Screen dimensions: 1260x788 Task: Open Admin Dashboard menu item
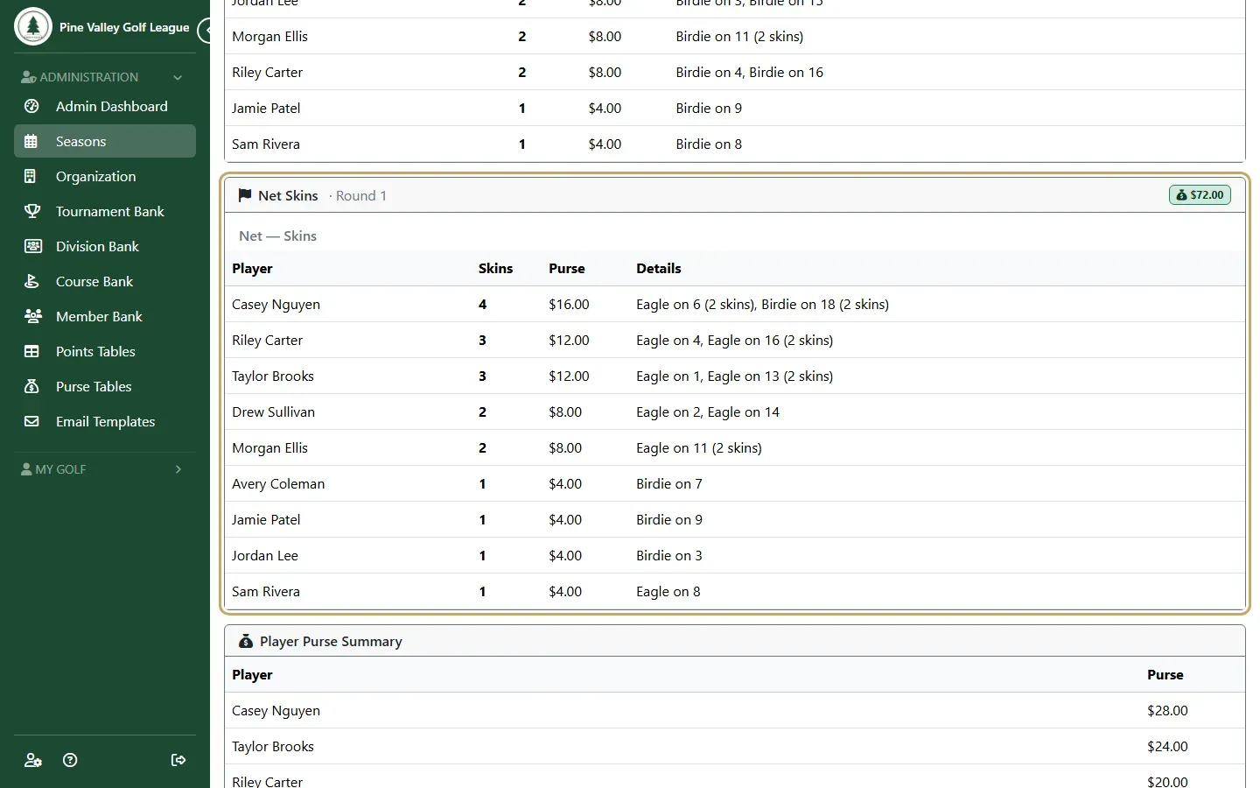pyautogui.click(x=105, y=106)
